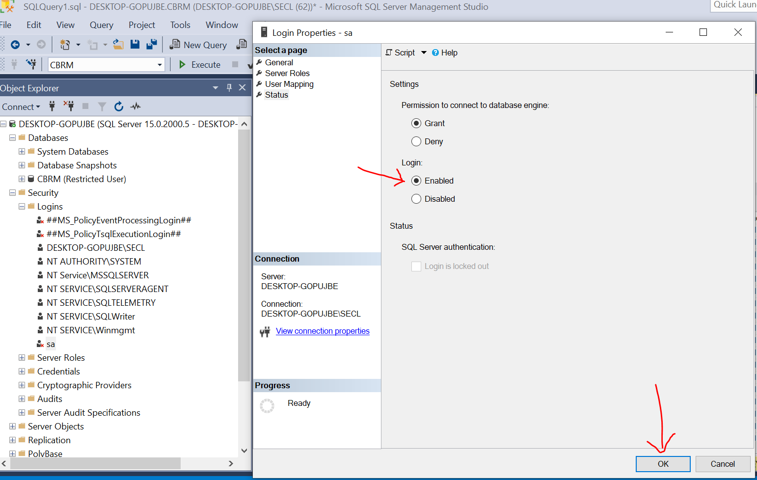Image resolution: width=757 pixels, height=480 pixels.
Task: Click the Navigate Backward arrow icon
Action: [x=15, y=45]
